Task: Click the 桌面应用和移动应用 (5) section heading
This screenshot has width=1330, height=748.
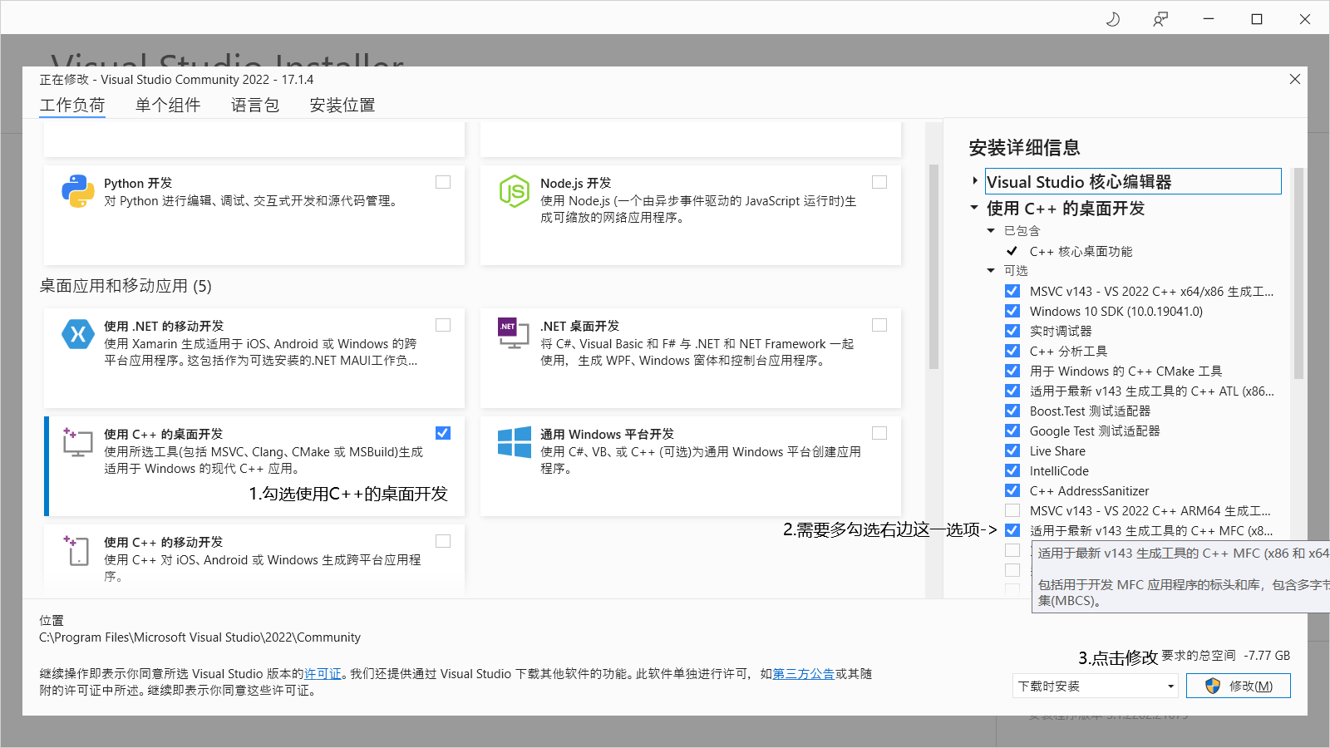Action: 126,286
